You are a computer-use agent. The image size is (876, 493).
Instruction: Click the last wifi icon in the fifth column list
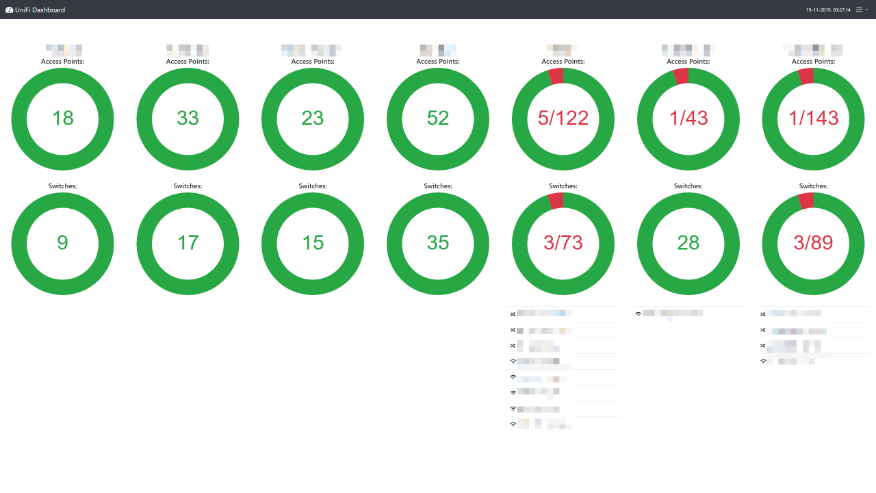(x=513, y=425)
